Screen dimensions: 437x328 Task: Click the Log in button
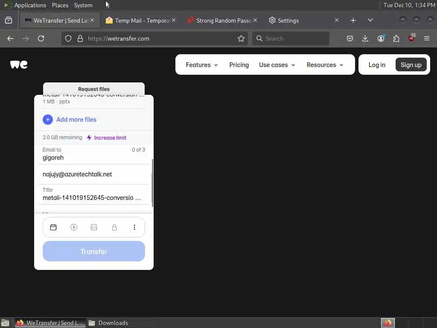click(377, 65)
